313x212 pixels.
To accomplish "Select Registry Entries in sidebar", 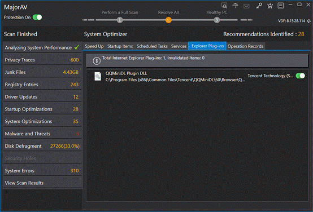I will pyautogui.click(x=42, y=85).
